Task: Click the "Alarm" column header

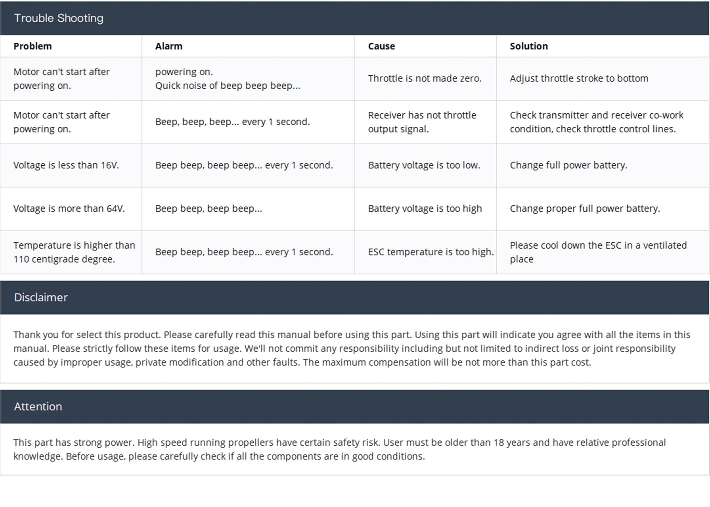Action: 169,46
